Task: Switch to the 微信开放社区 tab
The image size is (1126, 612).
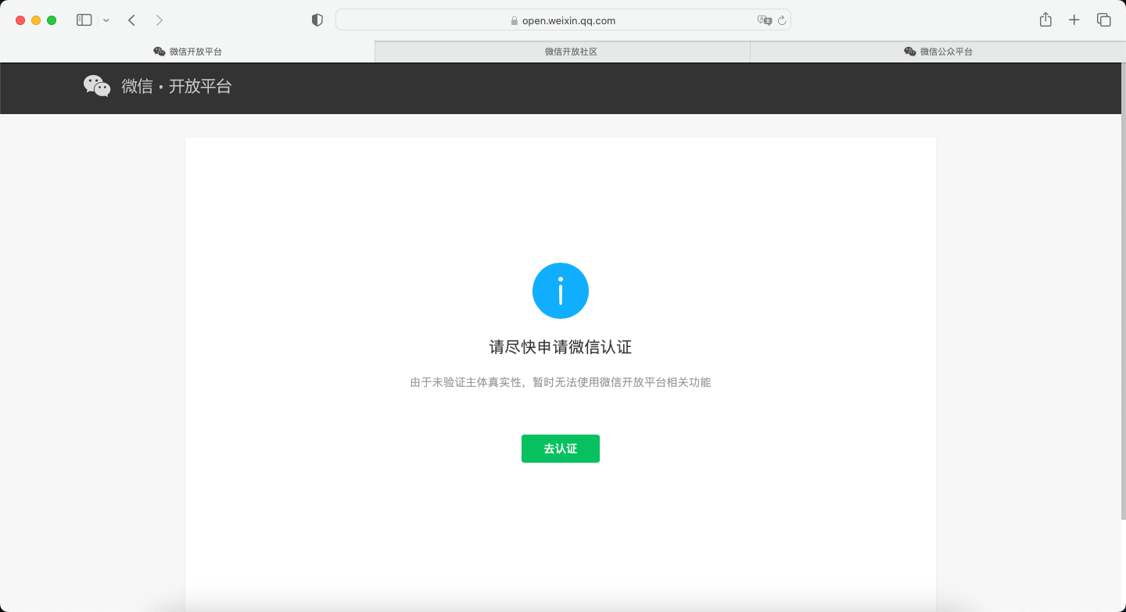Action: (563, 52)
